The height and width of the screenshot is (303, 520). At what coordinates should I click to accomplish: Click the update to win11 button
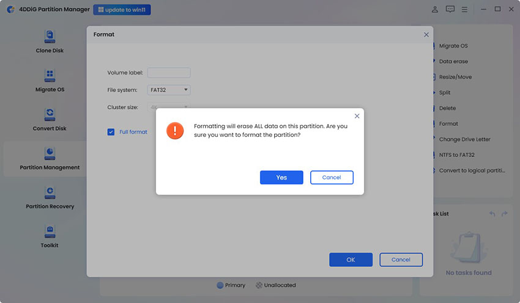click(x=122, y=10)
